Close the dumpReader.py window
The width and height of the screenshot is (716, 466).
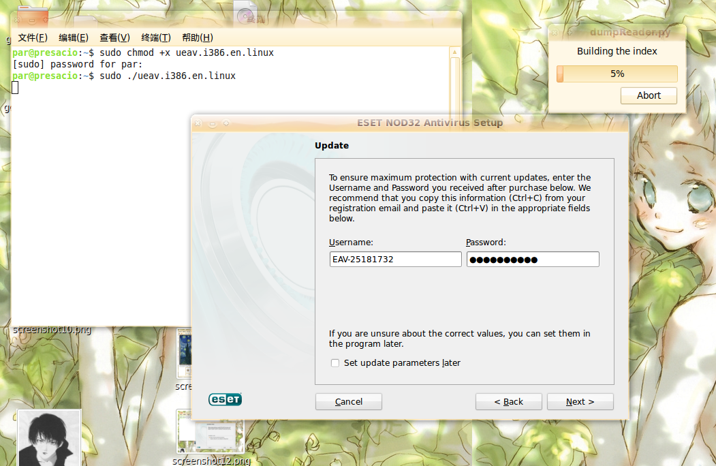point(555,33)
